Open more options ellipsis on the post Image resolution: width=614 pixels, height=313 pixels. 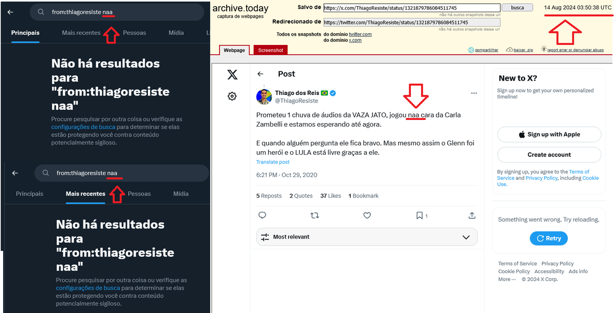(474, 93)
